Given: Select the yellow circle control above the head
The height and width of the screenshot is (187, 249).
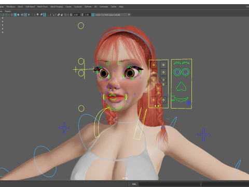Looking at the screenshot, I should pyautogui.click(x=81, y=25).
